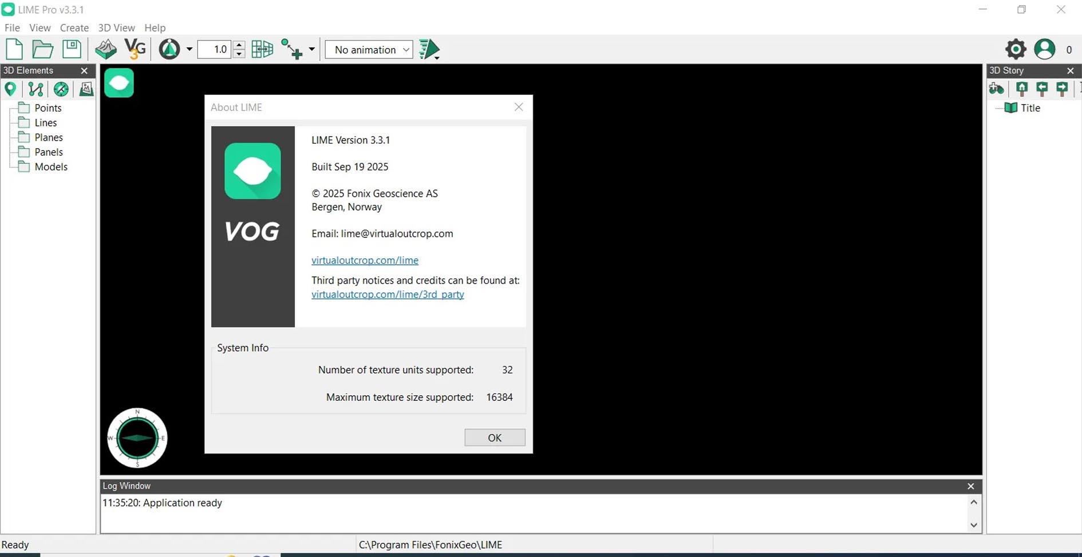Image resolution: width=1082 pixels, height=557 pixels.
Task: Click the next story right-arrow signpost
Action: point(1062,89)
